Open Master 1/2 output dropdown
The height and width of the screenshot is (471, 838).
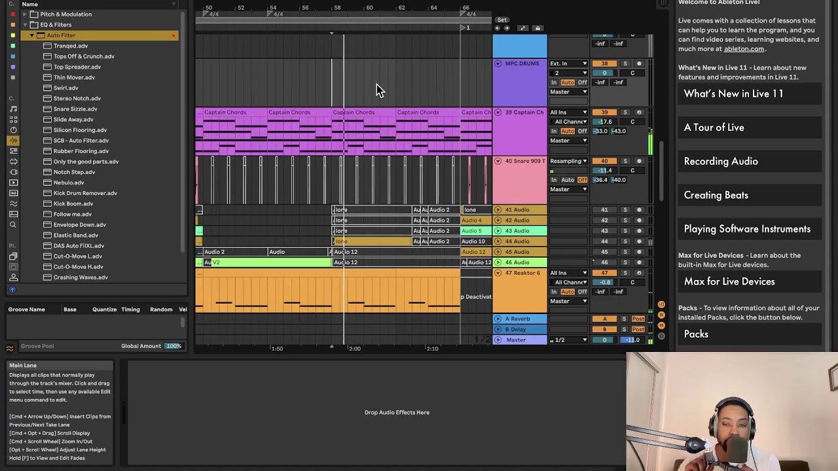pos(568,340)
